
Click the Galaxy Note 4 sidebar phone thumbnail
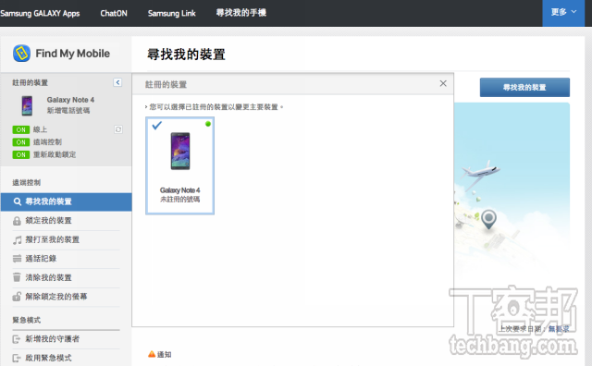click(27, 105)
